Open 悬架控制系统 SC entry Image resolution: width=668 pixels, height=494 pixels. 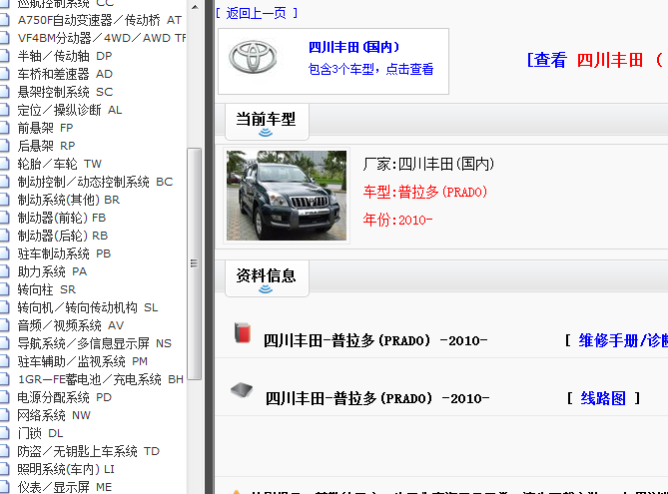[65, 92]
